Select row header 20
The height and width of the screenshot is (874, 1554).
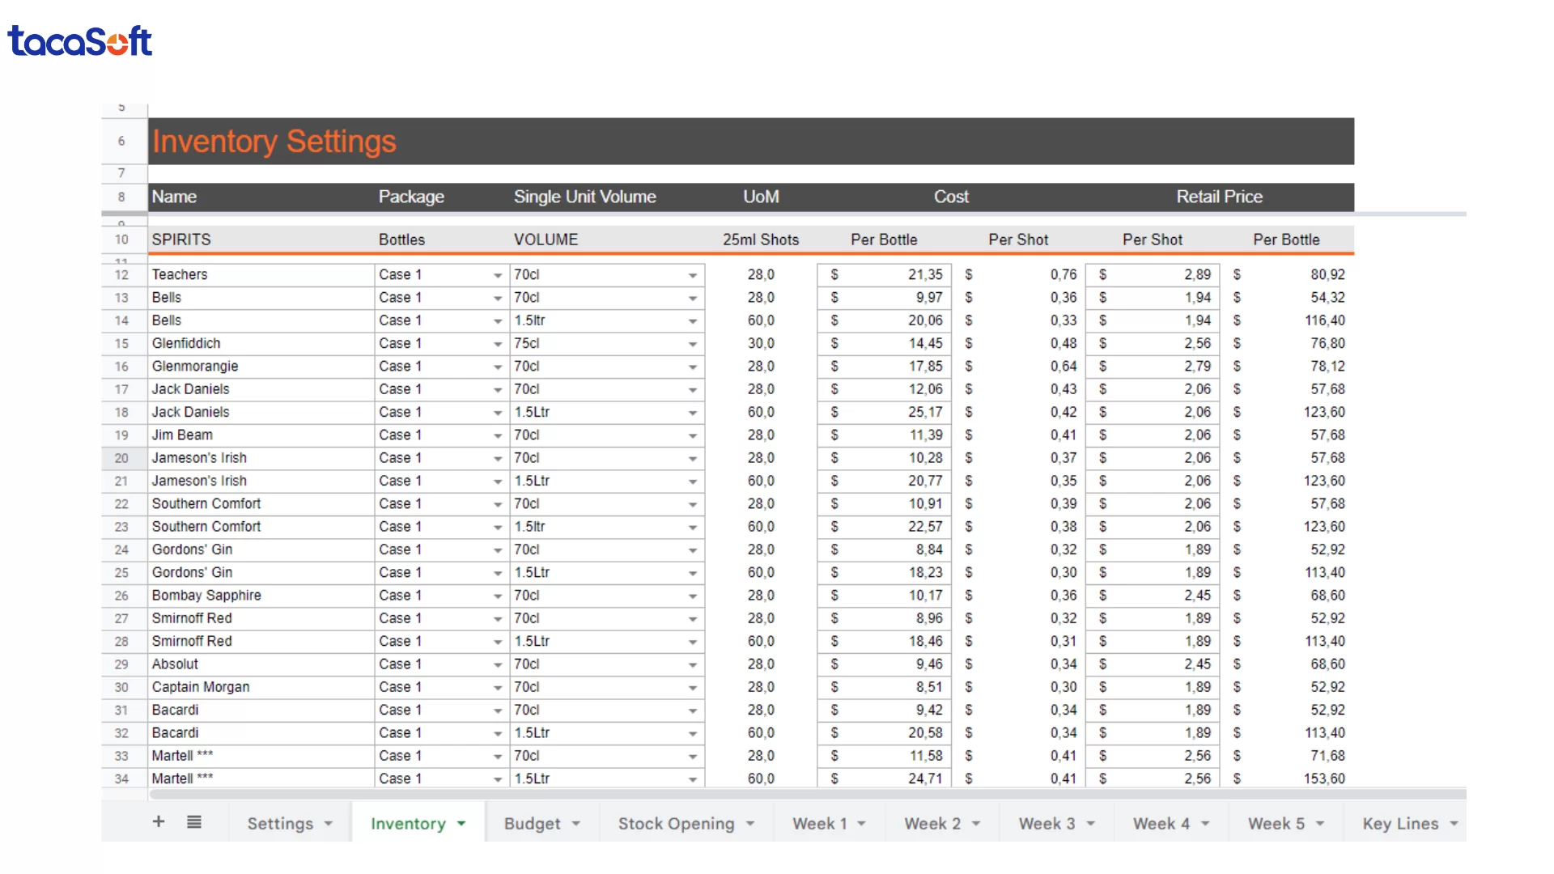(x=121, y=458)
